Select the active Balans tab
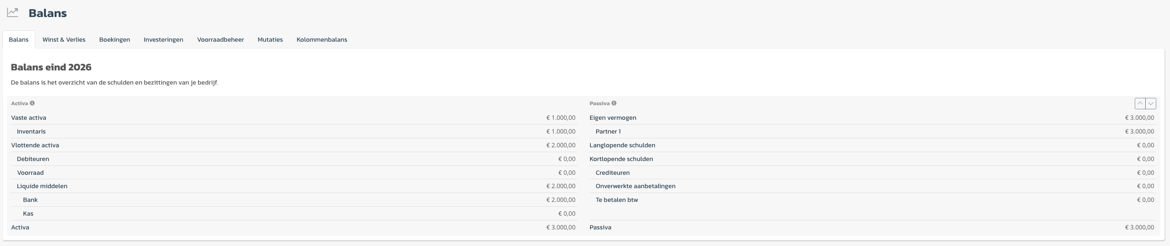1170x246 pixels. [19, 40]
